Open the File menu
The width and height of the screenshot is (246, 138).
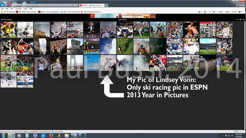click(2, 9)
